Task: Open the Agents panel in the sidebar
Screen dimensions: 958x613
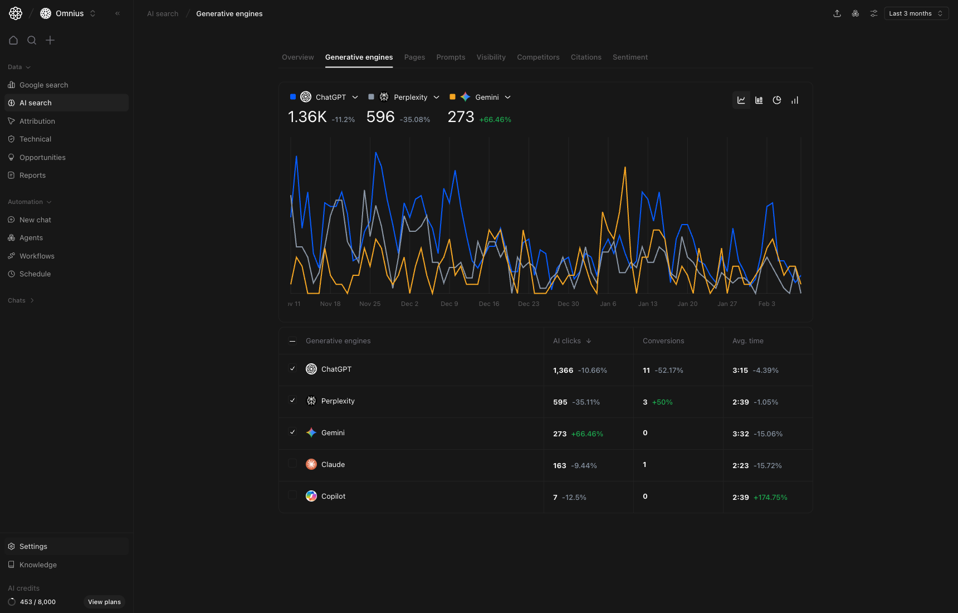Action: pyautogui.click(x=31, y=237)
